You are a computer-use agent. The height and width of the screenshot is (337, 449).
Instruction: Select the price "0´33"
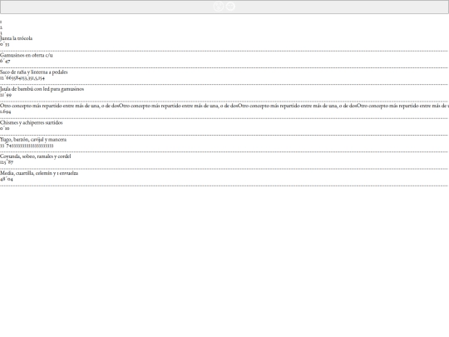tap(5, 44)
